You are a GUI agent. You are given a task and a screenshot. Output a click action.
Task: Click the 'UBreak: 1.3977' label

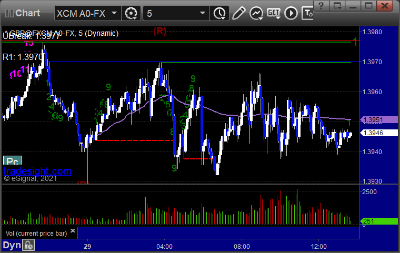(31, 36)
